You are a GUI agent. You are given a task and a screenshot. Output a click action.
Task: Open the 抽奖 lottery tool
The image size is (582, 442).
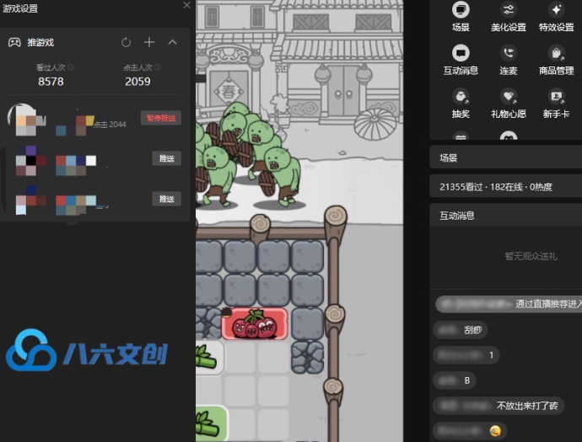(x=461, y=104)
